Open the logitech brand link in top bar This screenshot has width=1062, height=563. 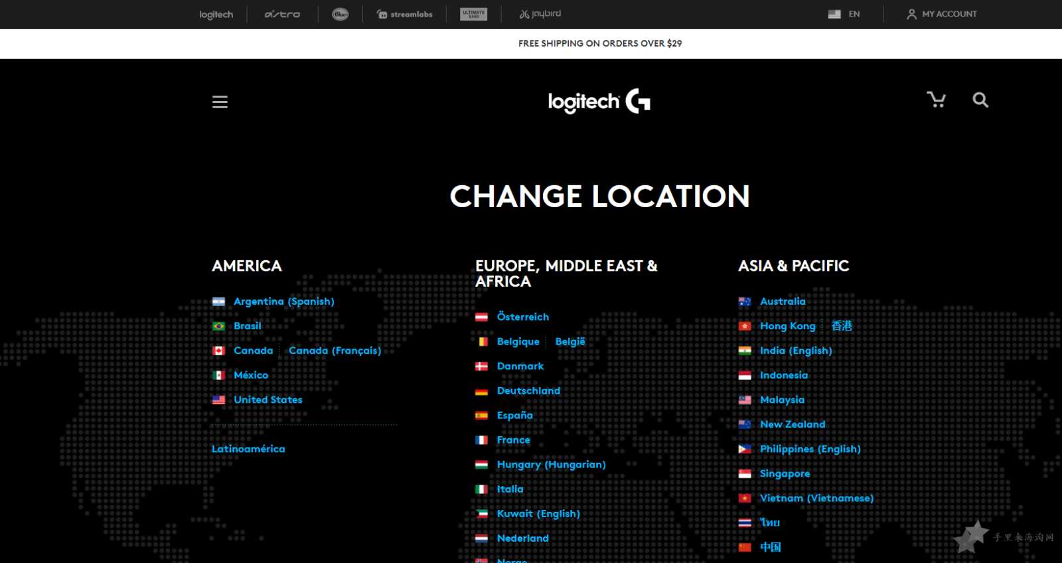pyautogui.click(x=216, y=14)
